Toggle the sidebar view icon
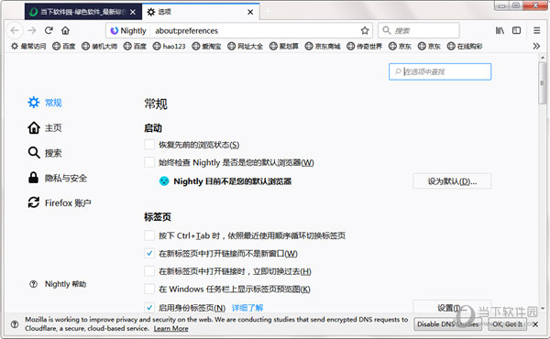This screenshot has width=550, height=339. tap(516, 30)
